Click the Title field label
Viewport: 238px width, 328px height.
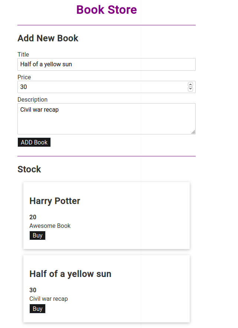point(23,54)
